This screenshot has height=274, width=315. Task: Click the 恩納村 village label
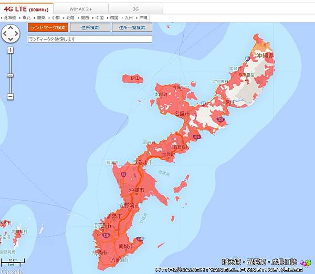click(149, 142)
